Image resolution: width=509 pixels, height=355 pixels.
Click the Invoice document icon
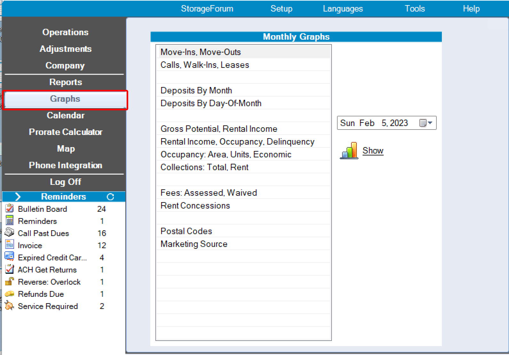pyautogui.click(x=10, y=245)
